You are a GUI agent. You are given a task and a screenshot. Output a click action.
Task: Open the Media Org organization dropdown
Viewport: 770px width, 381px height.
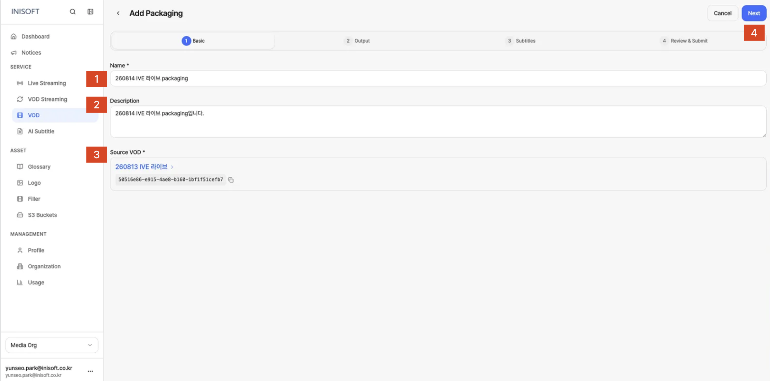(52, 345)
